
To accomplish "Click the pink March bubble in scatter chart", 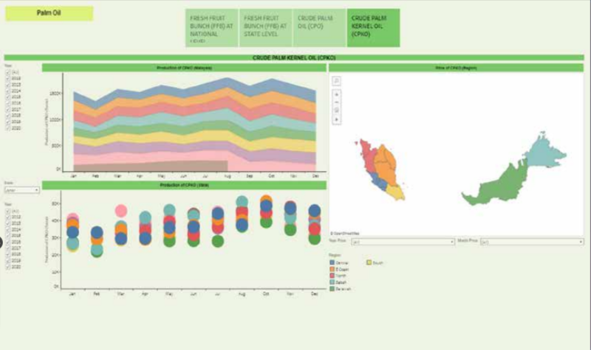I will pos(121,211).
